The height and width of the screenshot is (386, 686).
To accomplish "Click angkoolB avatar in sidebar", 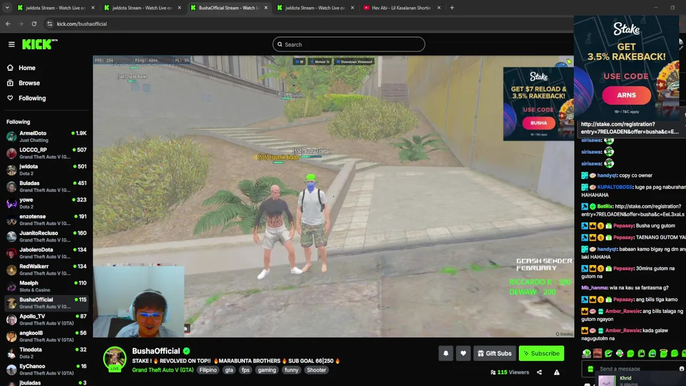I will (x=11, y=336).
